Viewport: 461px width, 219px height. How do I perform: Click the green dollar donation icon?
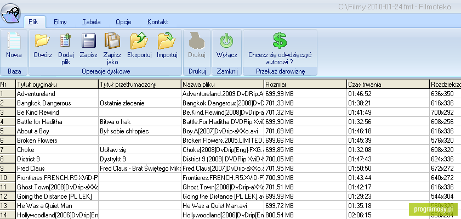click(x=280, y=41)
